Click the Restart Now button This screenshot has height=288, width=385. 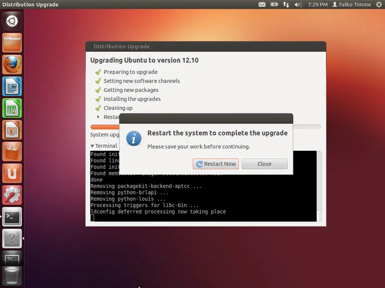pyautogui.click(x=216, y=164)
